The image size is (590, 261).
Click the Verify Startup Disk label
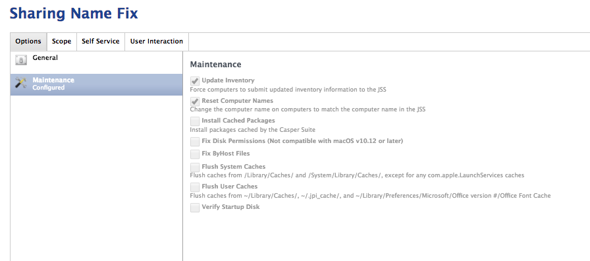(x=230, y=207)
